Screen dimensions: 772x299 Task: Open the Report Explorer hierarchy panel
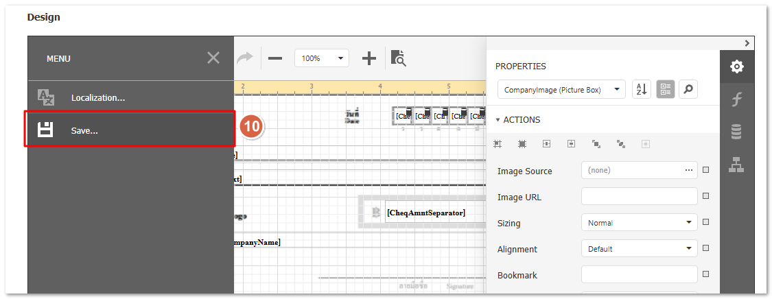tap(736, 165)
